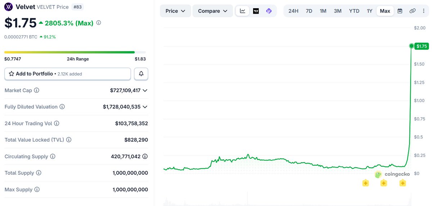The width and height of the screenshot is (432, 206).
Task: Click the Add to Portfolio button
Action: (x=68, y=74)
